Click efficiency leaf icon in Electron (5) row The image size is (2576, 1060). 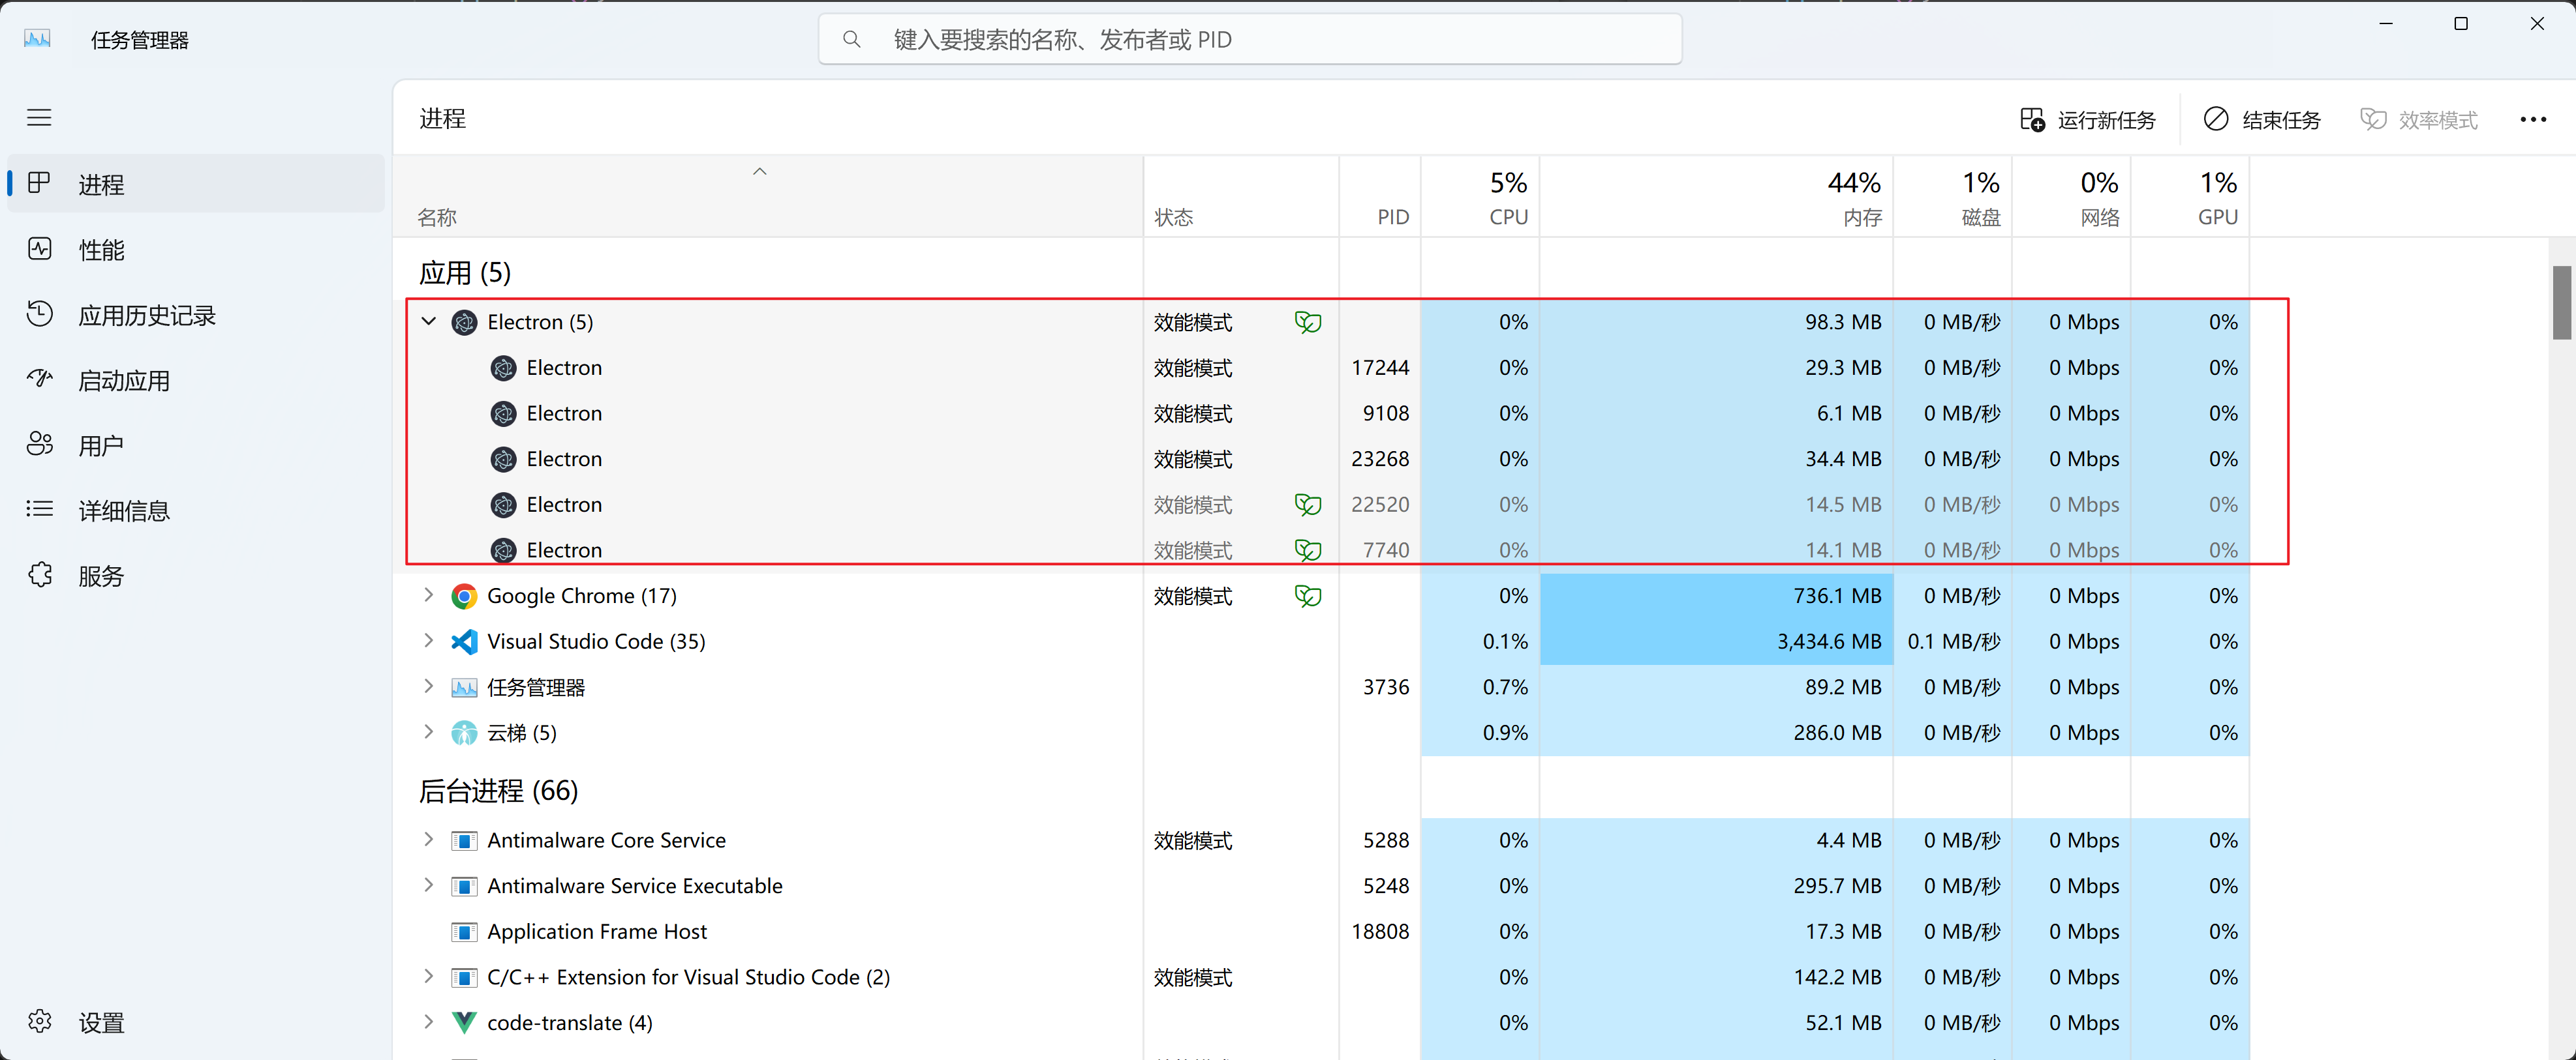pos(1308,321)
